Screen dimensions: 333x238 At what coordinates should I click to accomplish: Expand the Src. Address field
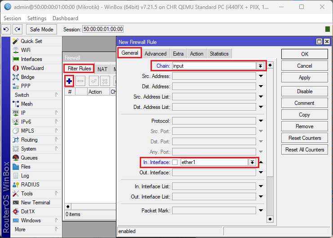click(x=261, y=76)
